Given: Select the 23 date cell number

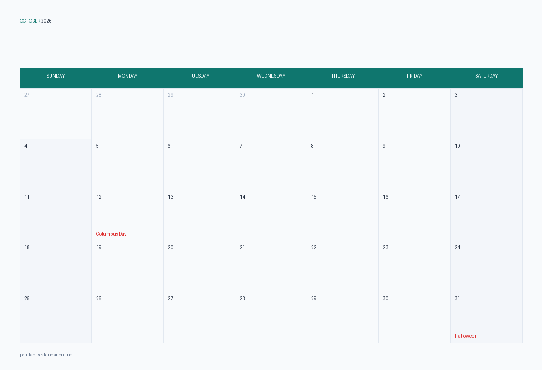Looking at the screenshot, I should click(x=386, y=247).
